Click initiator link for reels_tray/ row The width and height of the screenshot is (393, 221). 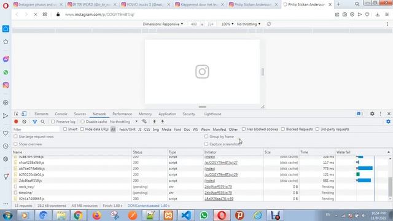[x=218, y=187]
